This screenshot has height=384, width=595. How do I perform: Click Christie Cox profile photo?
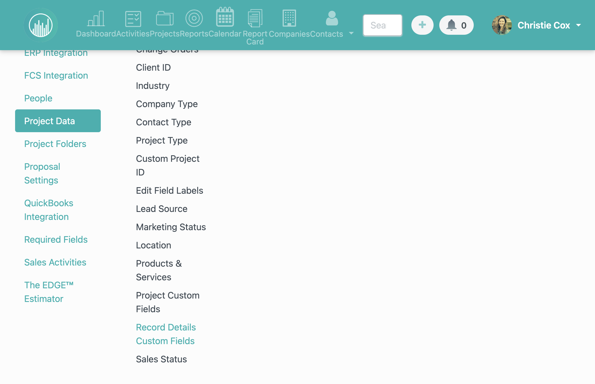coord(502,25)
